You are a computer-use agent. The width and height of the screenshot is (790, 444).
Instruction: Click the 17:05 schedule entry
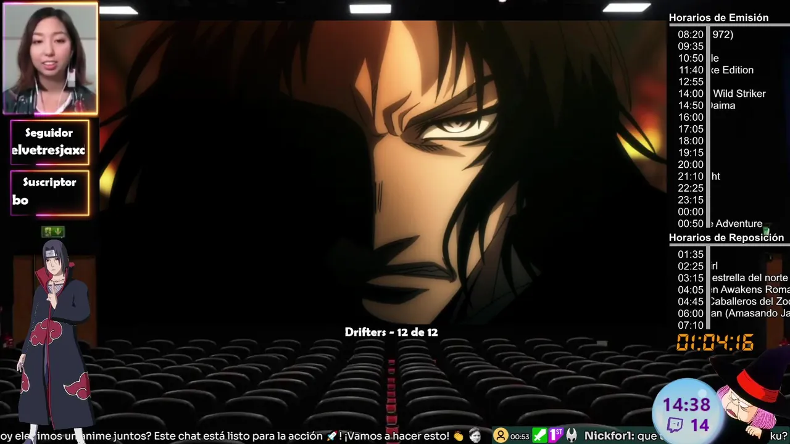click(x=691, y=129)
